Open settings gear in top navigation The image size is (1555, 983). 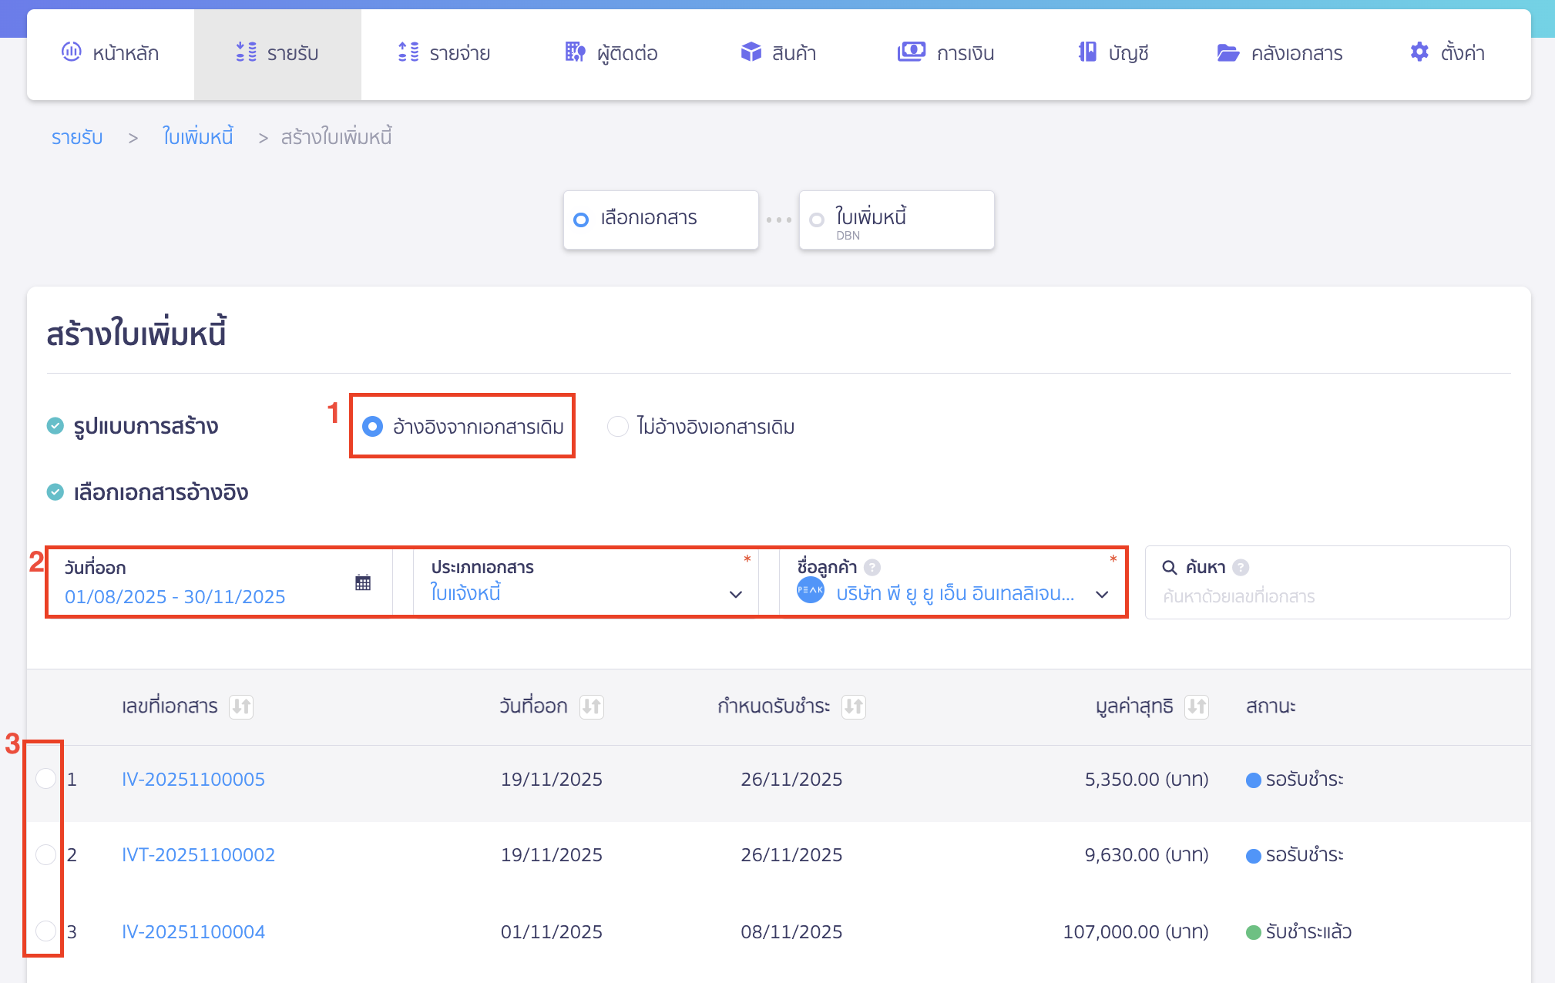(x=1419, y=52)
